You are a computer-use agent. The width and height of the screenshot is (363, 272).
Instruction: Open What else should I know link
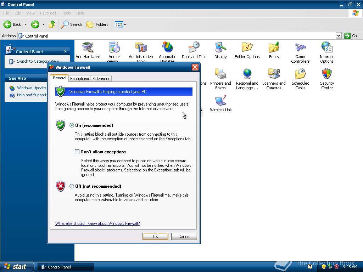(97, 223)
